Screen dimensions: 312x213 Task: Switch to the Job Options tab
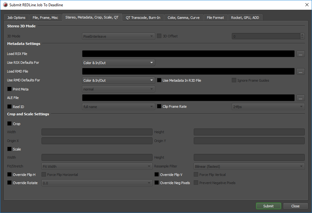16,17
